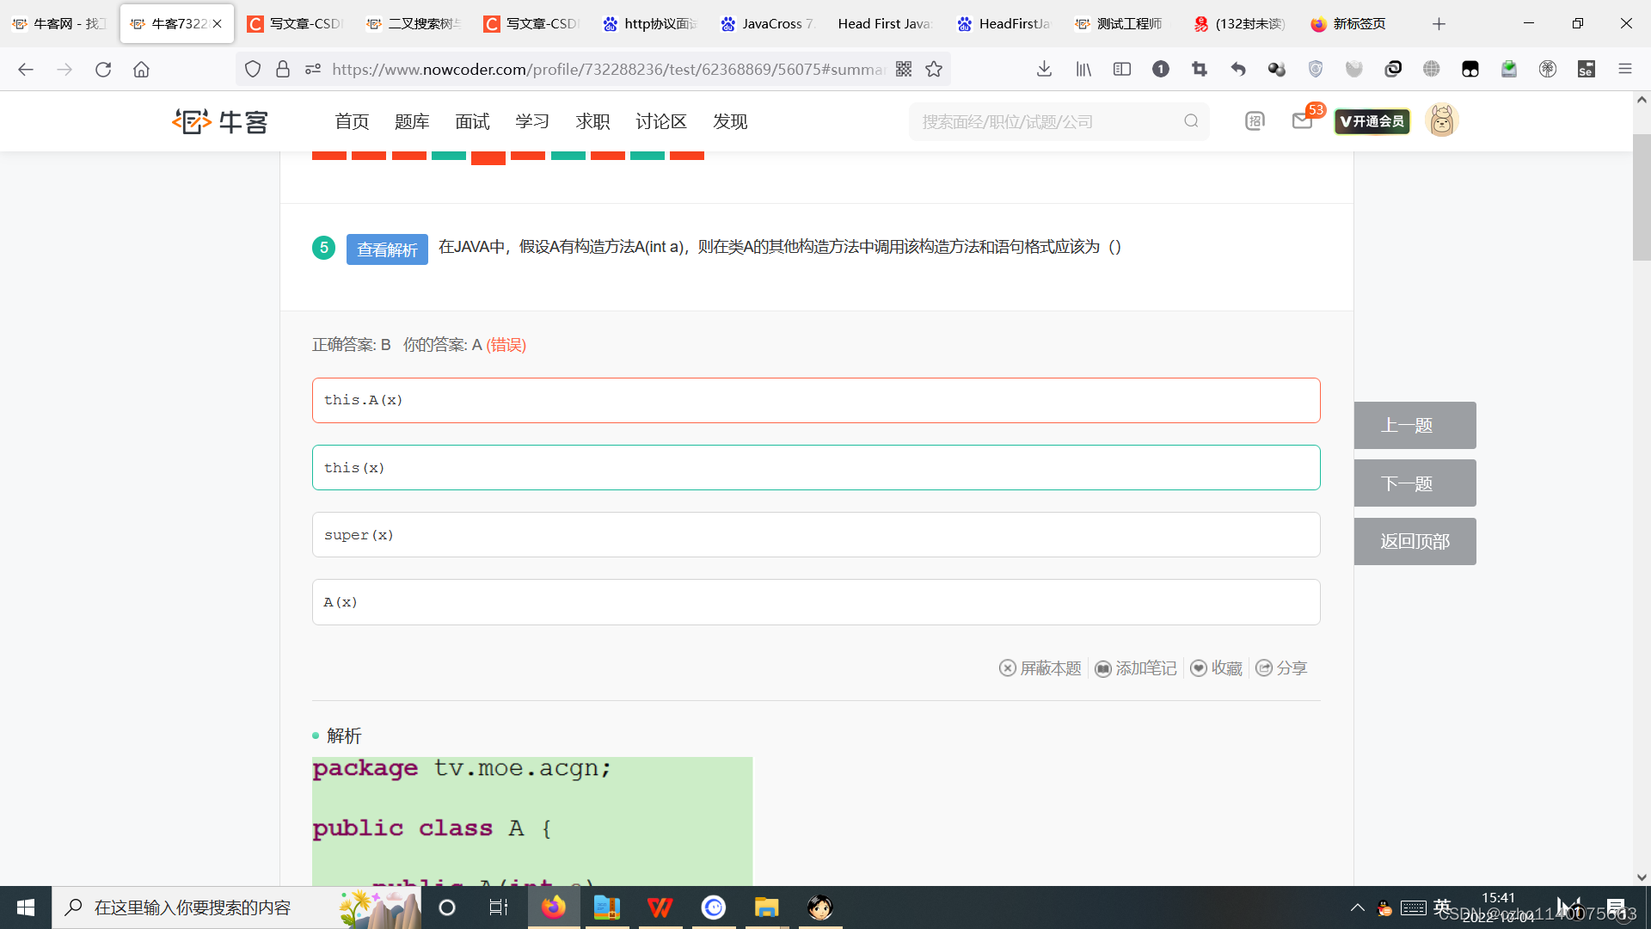
Task: Go back with the browser back arrow
Action: (x=26, y=69)
